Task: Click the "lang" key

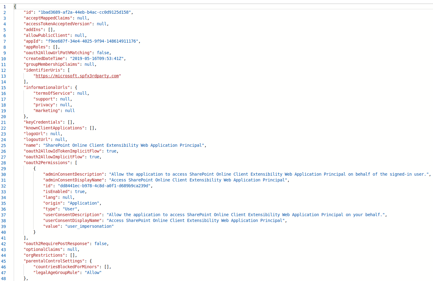Action: (50, 197)
